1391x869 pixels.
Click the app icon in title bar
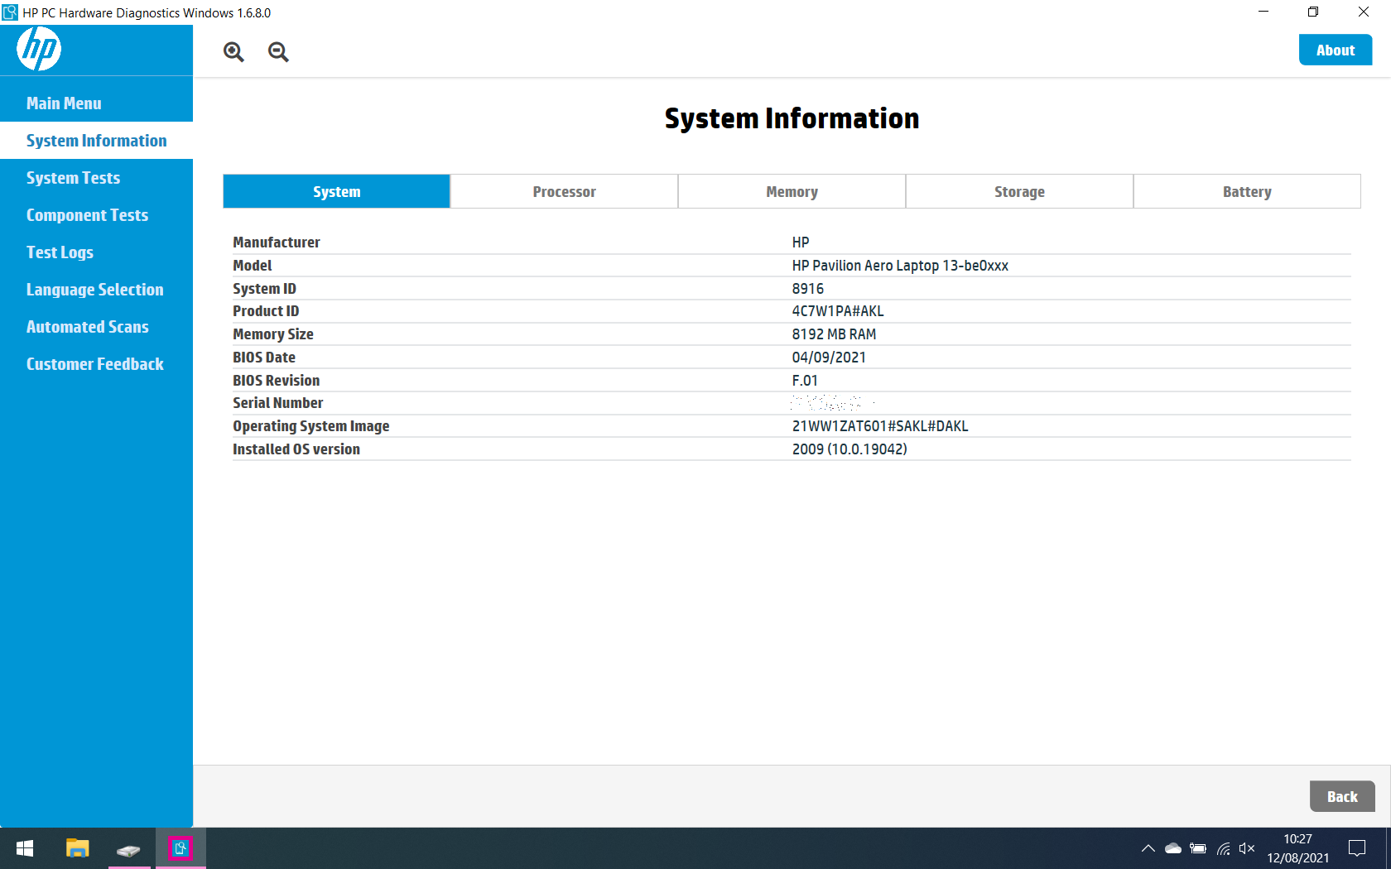[x=10, y=12]
